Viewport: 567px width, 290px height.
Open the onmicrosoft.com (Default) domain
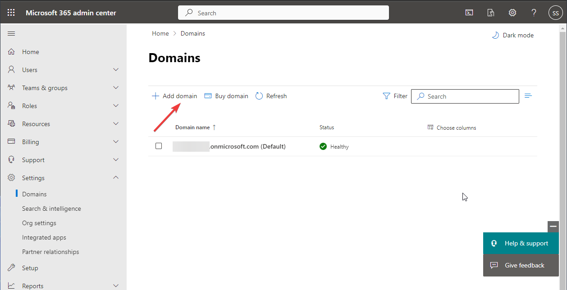tap(229, 146)
